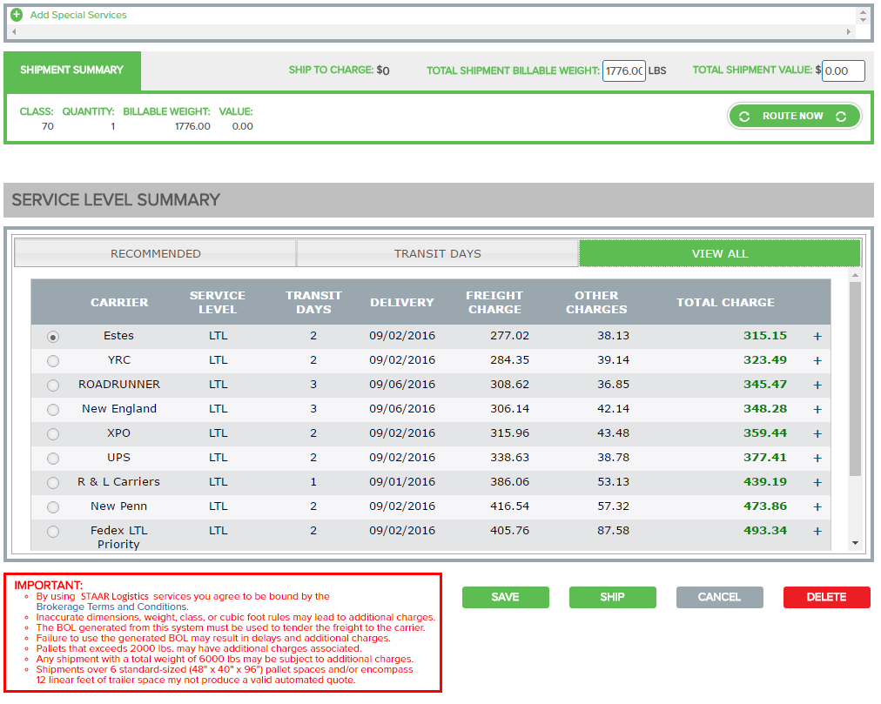The image size is (881, 704).
Task: Expand charge details for YRC row
Action: click(817, 360)
